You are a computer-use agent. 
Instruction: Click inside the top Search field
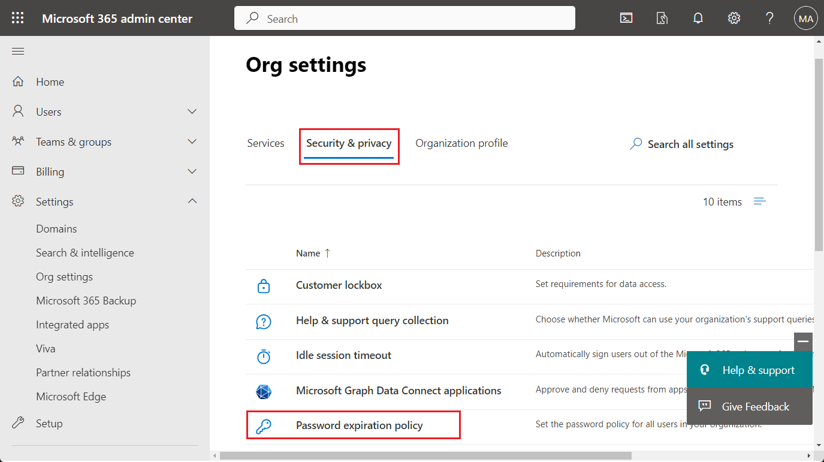[405, 18]
